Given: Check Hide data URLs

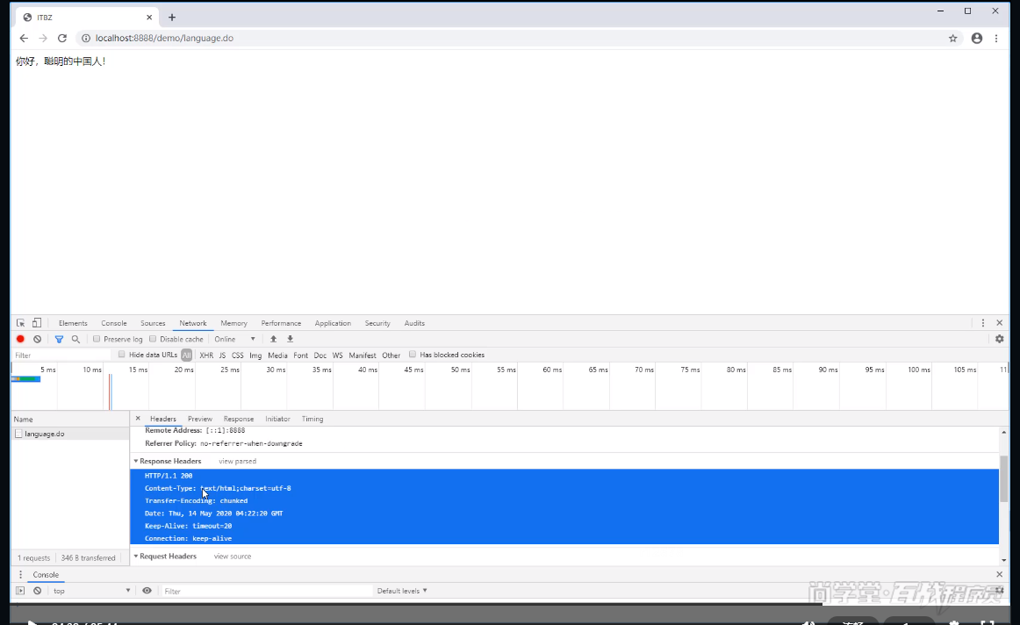Looking at the screenshot, I should click(x=122, y=355).
